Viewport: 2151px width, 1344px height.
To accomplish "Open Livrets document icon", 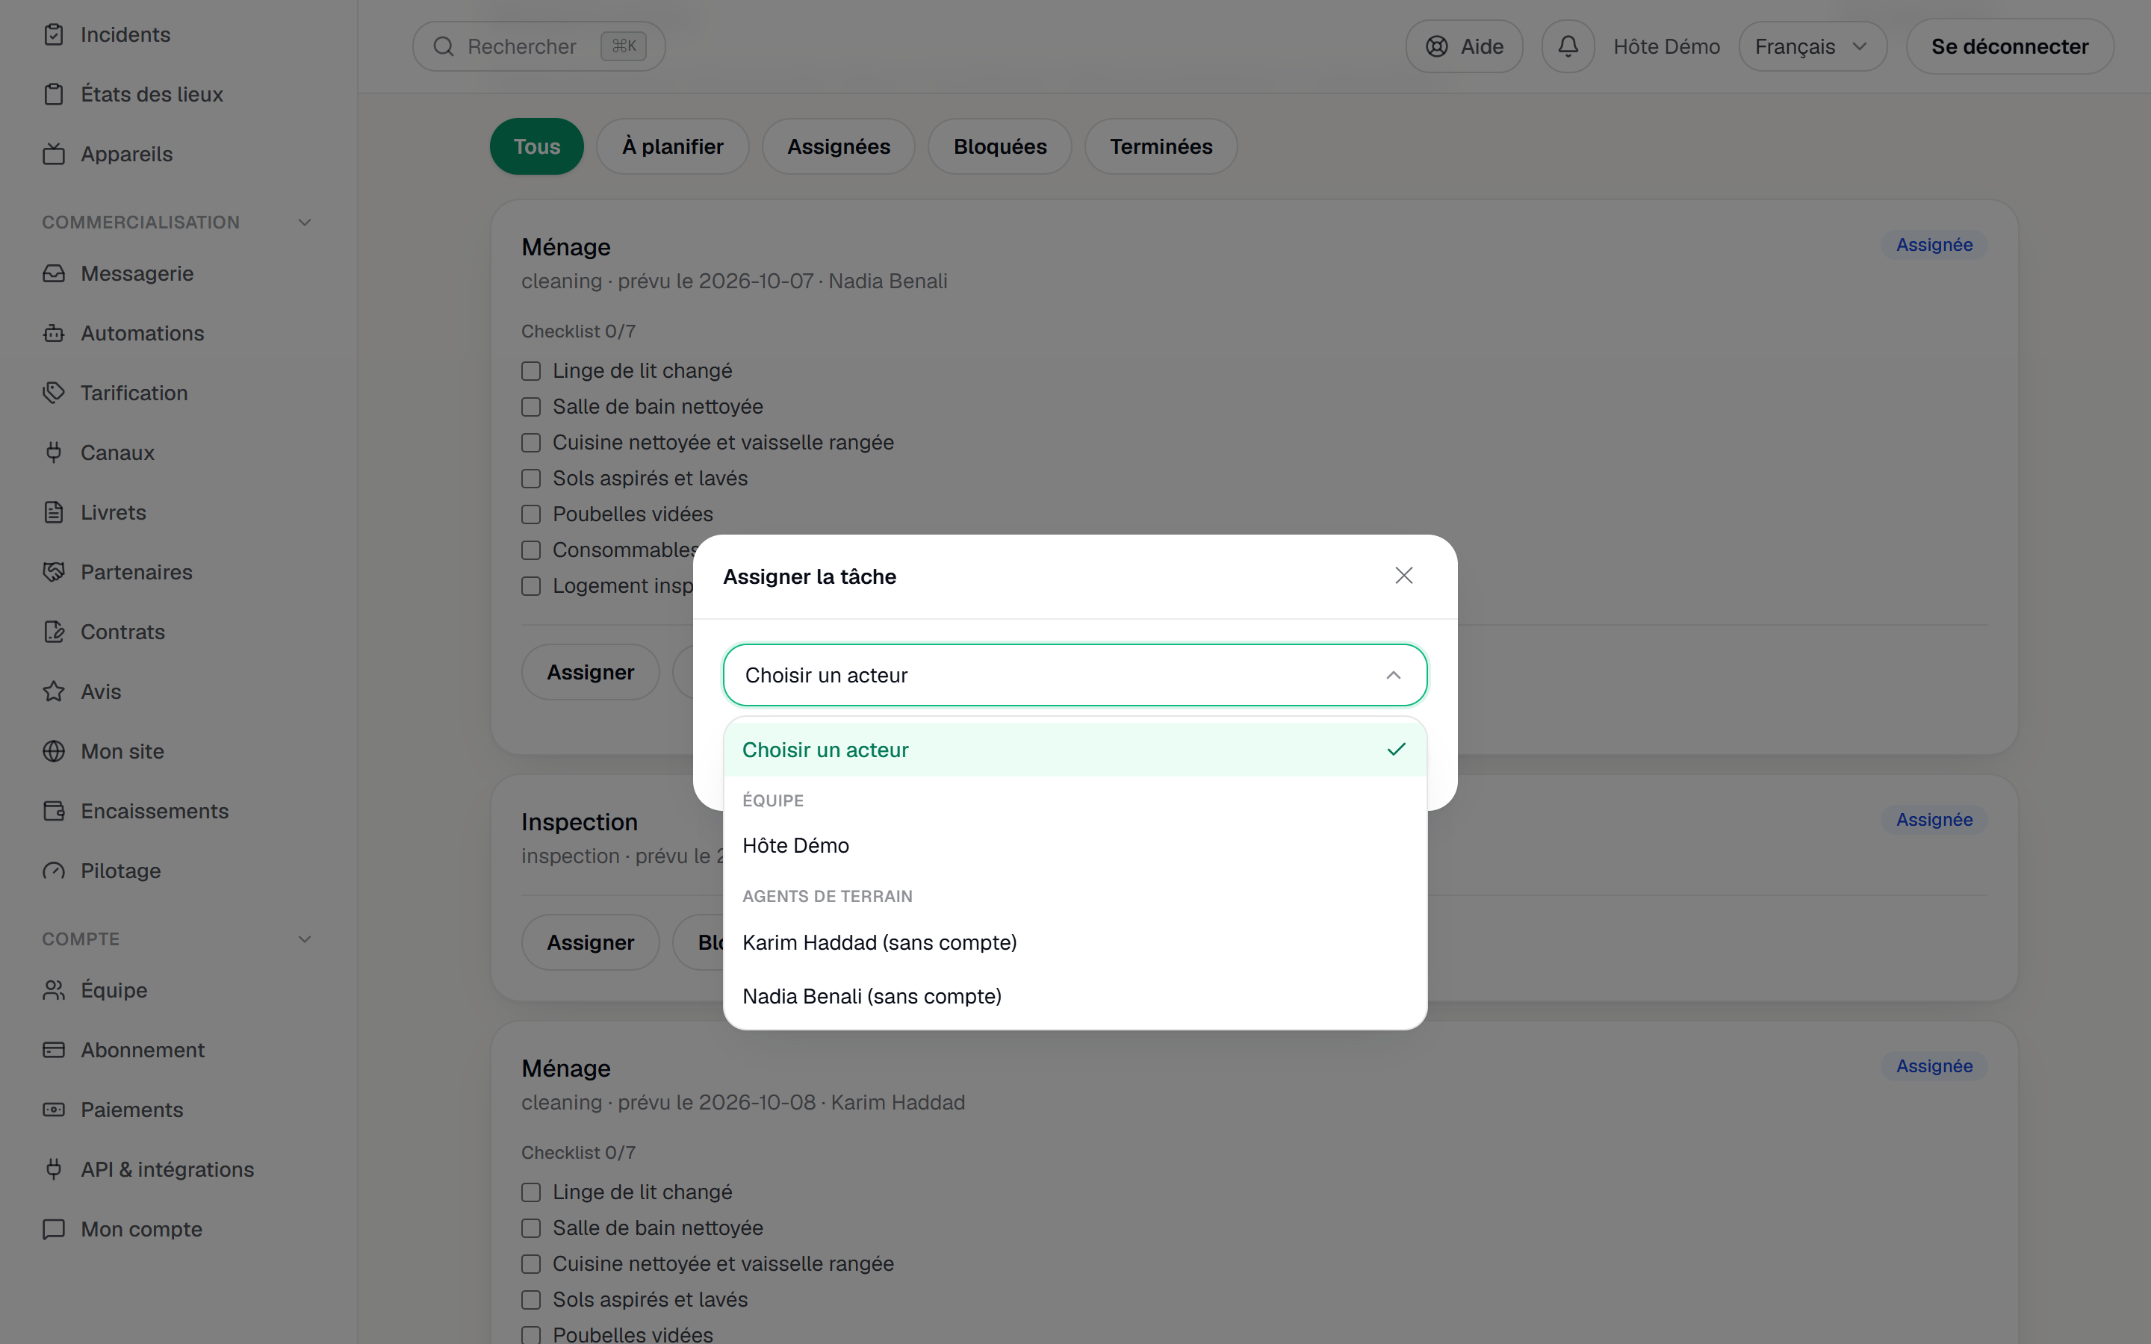I will (53, 512).
